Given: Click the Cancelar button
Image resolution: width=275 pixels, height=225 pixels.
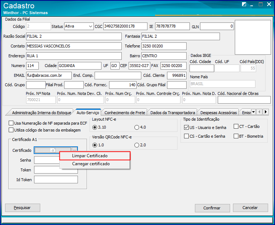Looking at the screenshot, I should [250, 208].
